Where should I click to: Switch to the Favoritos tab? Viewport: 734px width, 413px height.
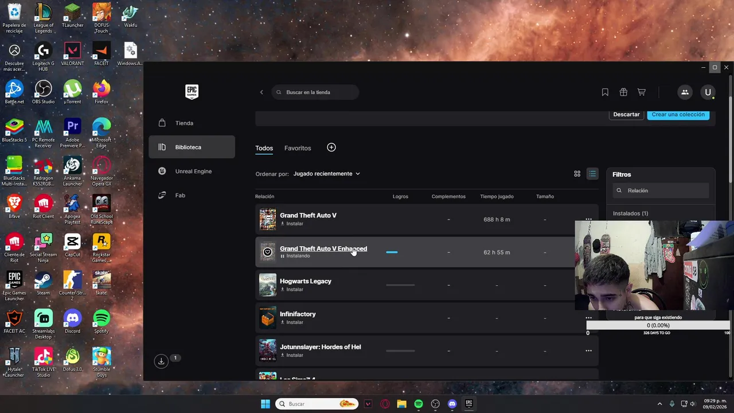pyautogui.click(x=298, y=148)
